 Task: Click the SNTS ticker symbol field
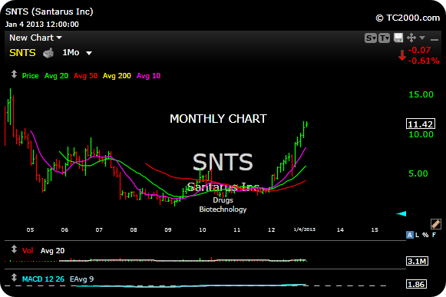[22, 53]
